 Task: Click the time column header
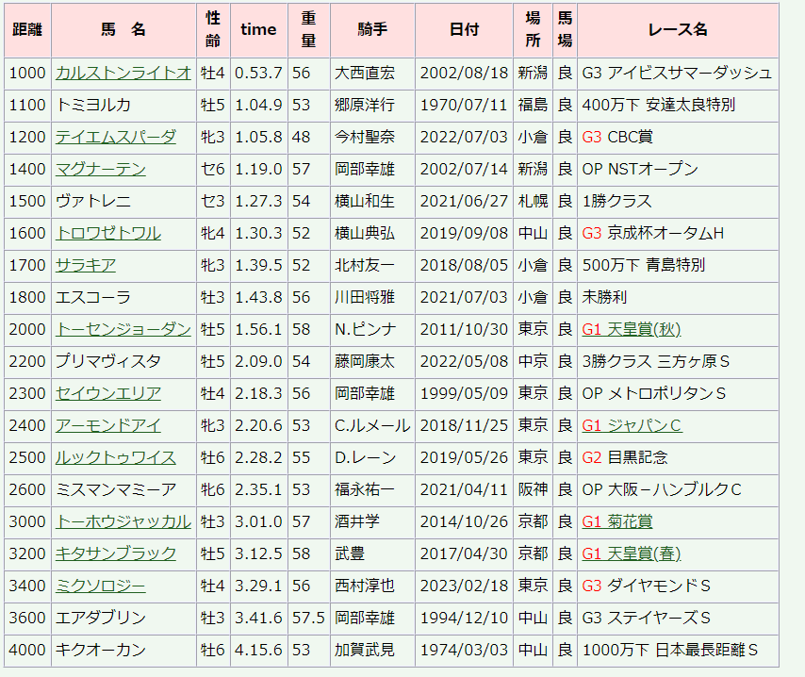click(258, 30)
